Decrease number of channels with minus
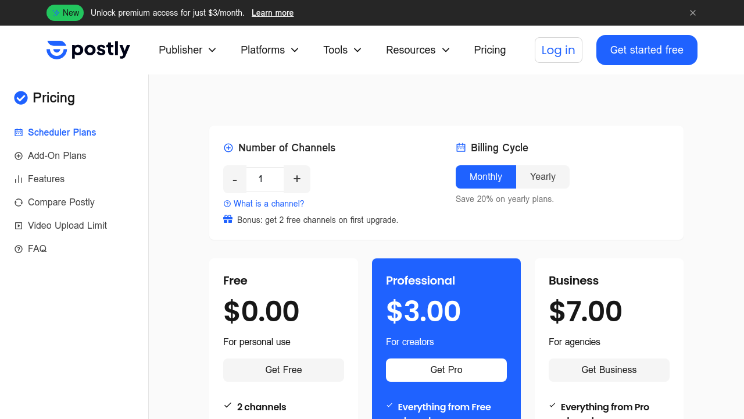Screen dimensions: 744x419 coord(235,179)
